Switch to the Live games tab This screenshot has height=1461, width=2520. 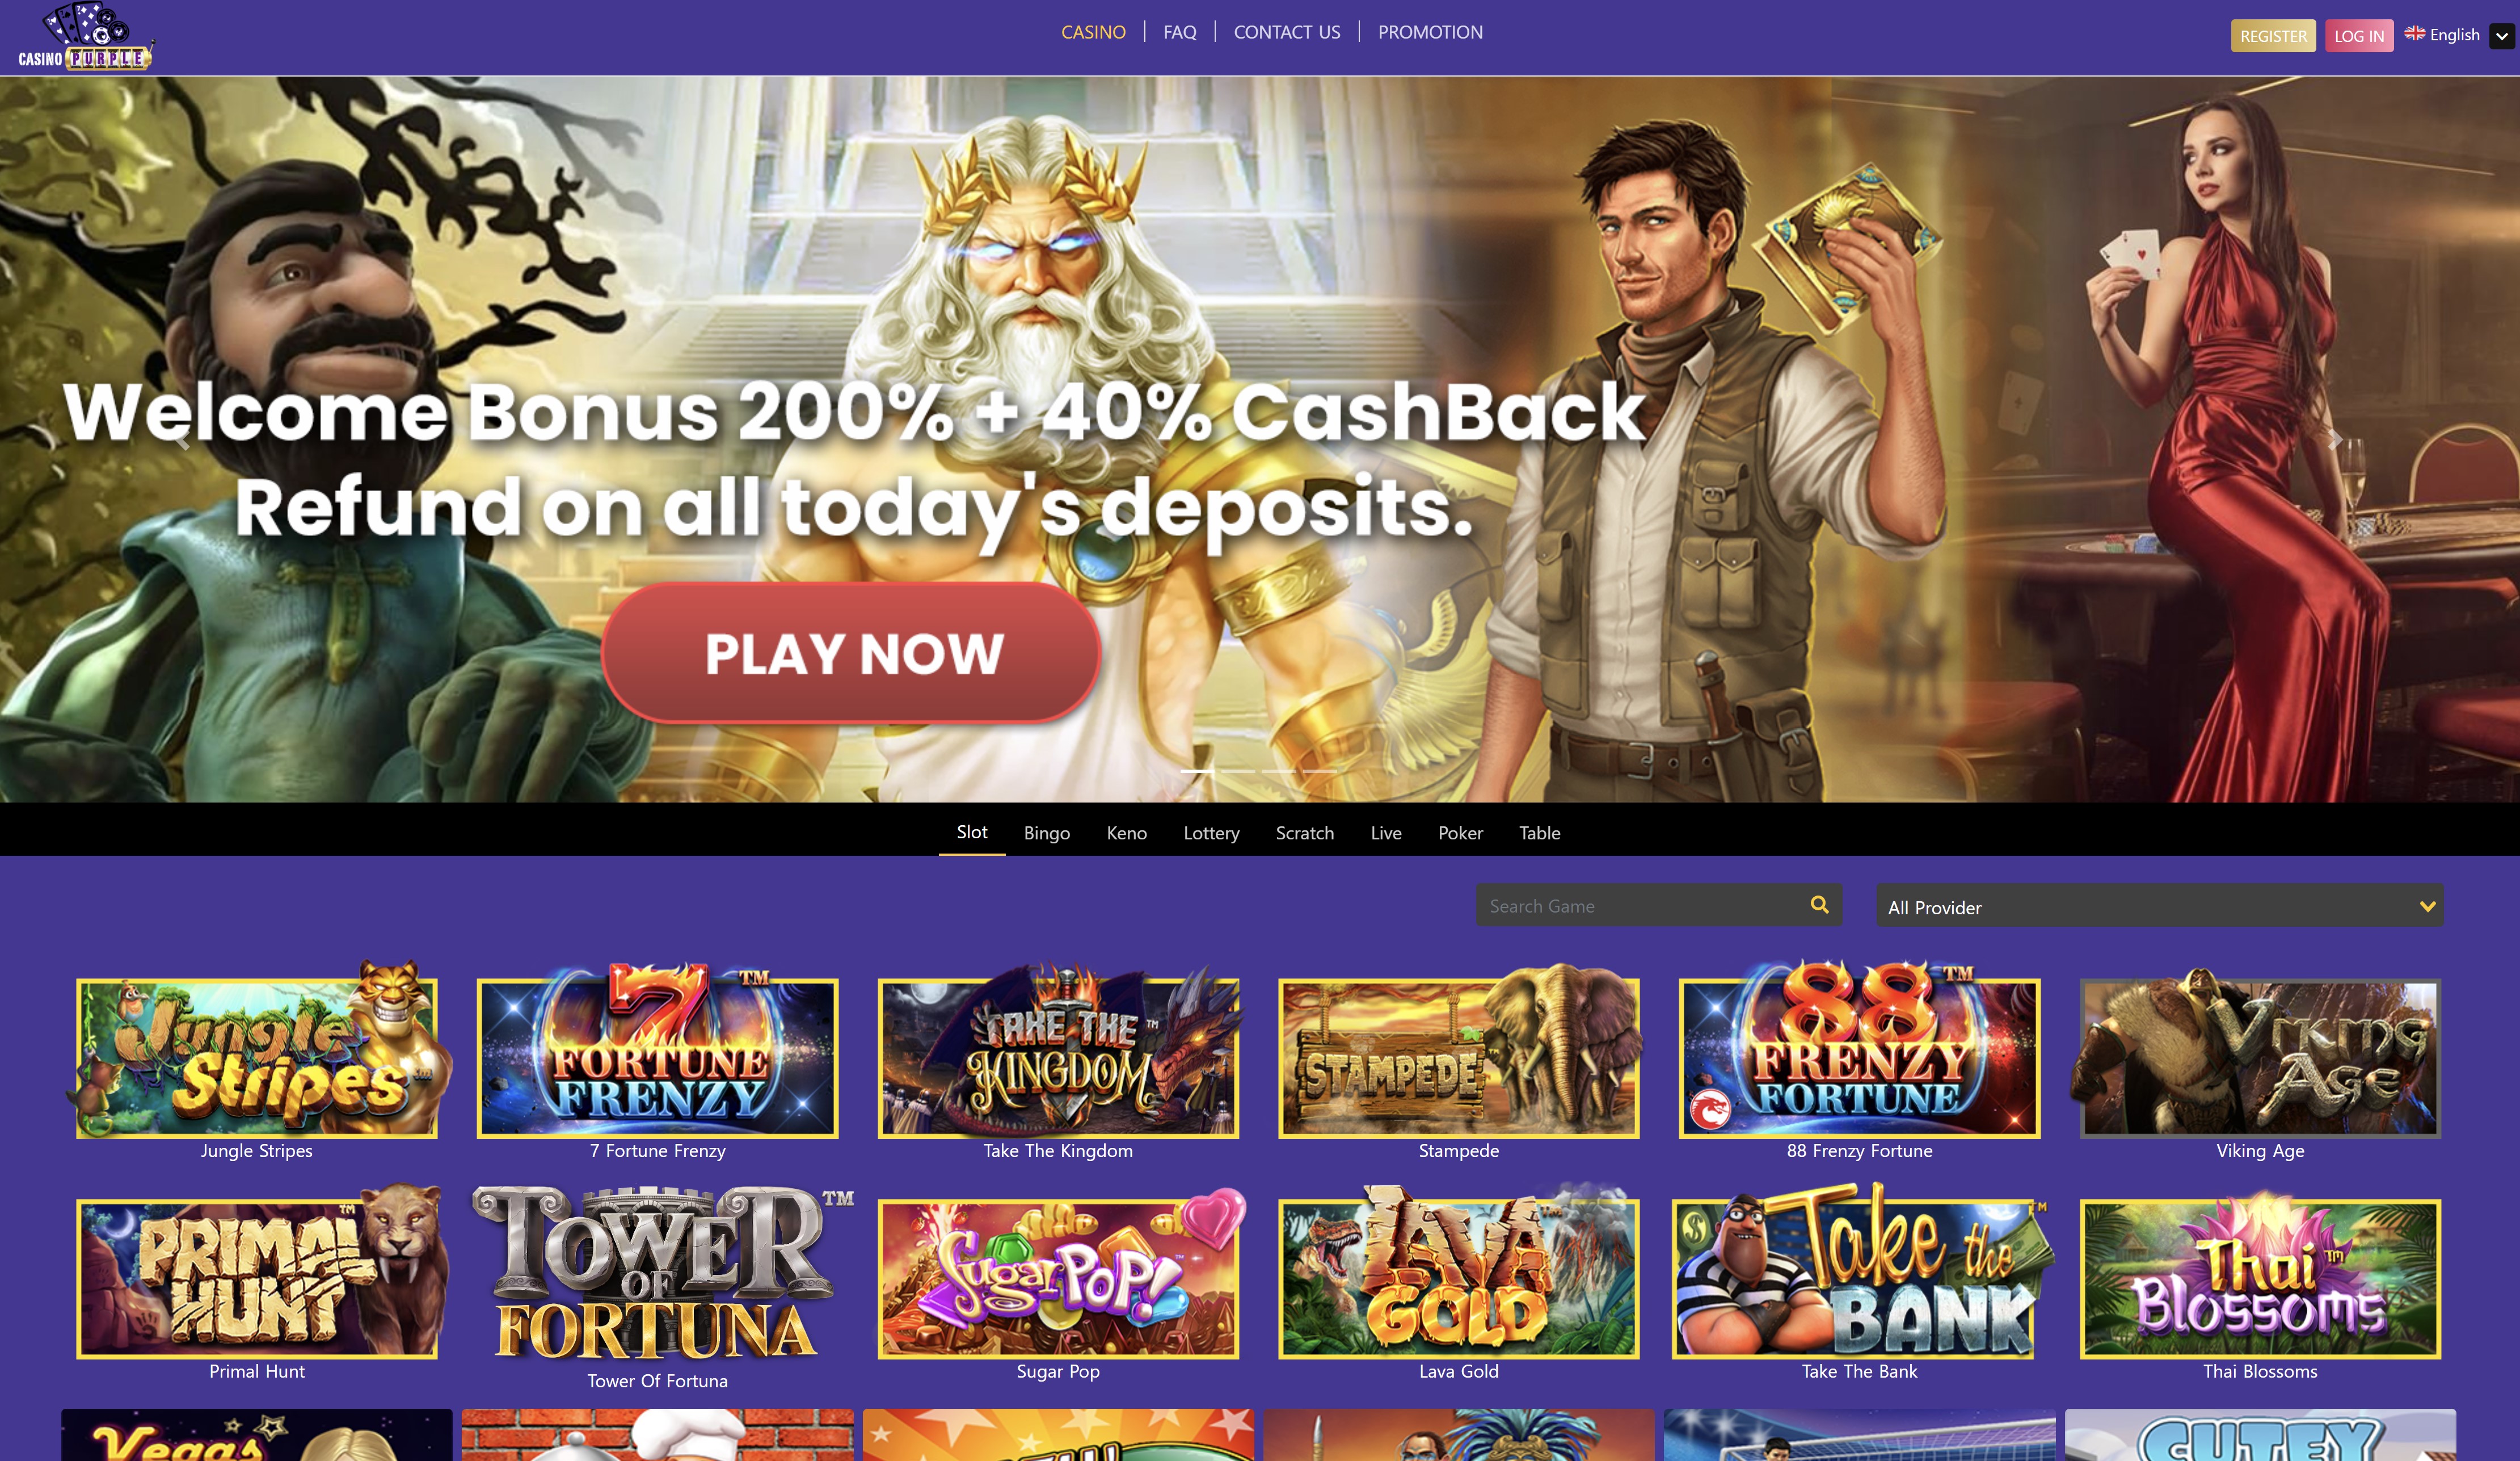[x=1385, y=833]
